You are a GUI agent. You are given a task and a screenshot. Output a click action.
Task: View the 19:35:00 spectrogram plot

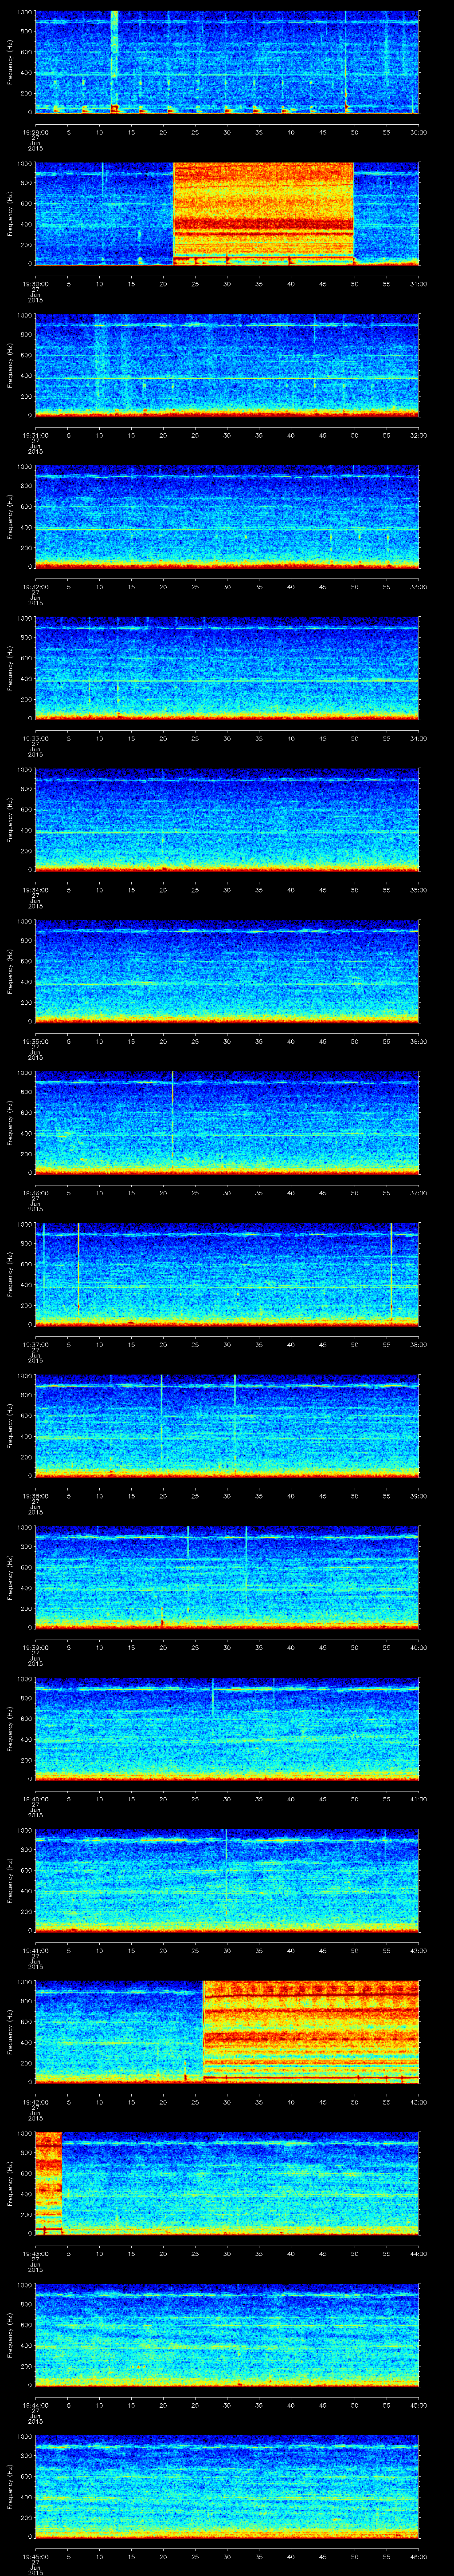point(227,971)
